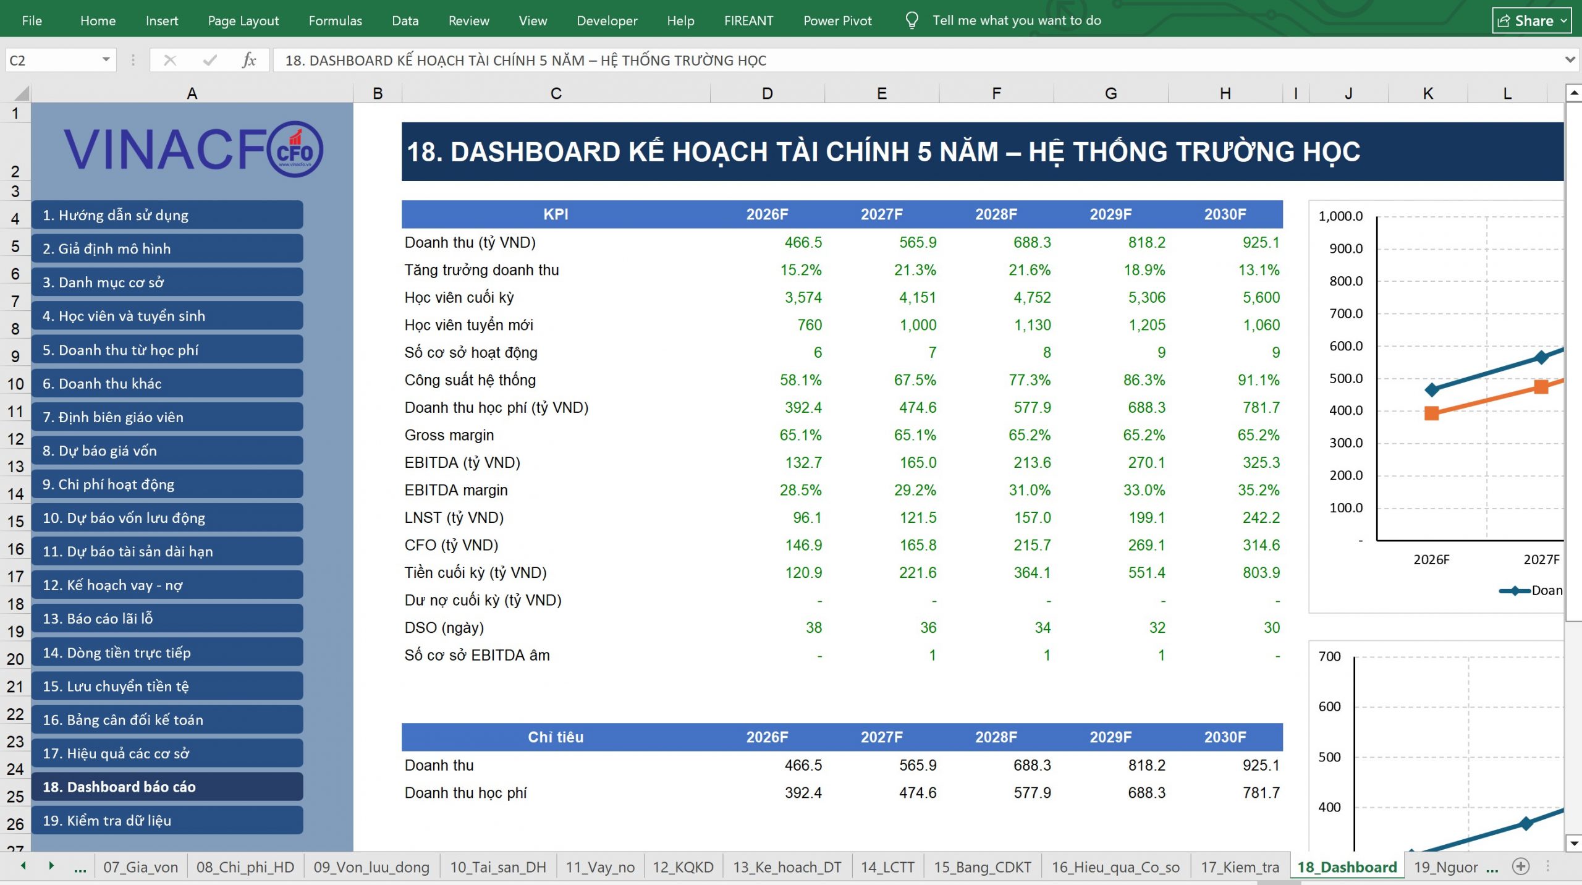The width and height of the screenshot is (1582, 885).
Task: Click the Enter checkmark formula bar icon
Action: pos(210,60)
